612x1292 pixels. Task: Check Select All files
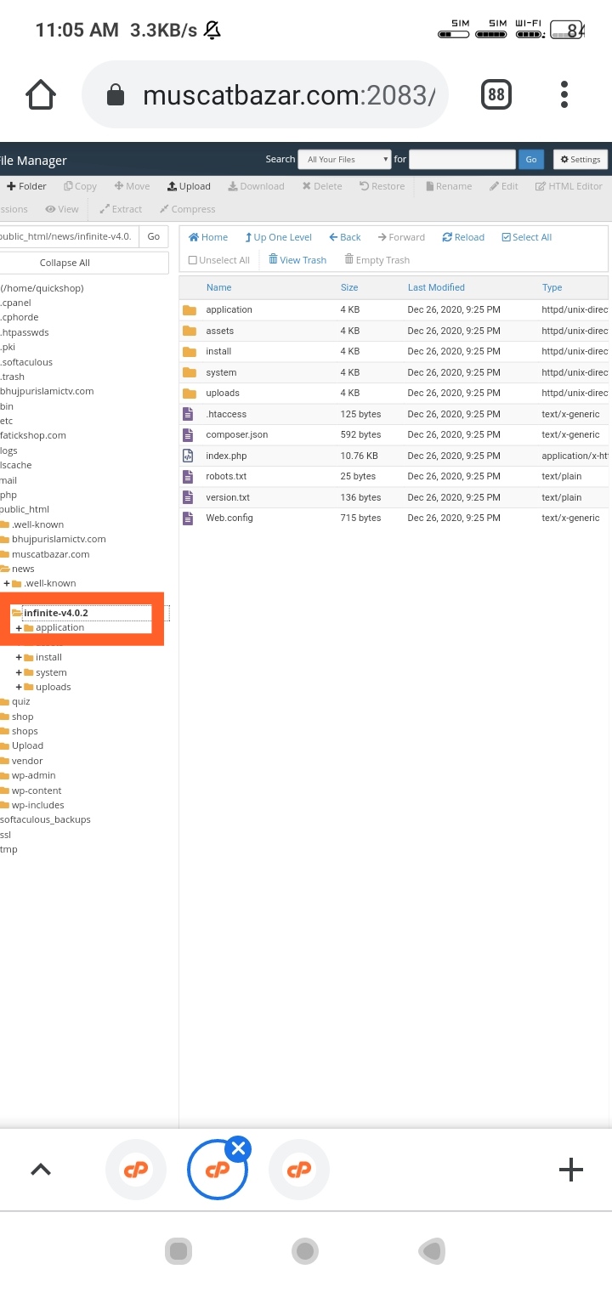pos(527,237)
